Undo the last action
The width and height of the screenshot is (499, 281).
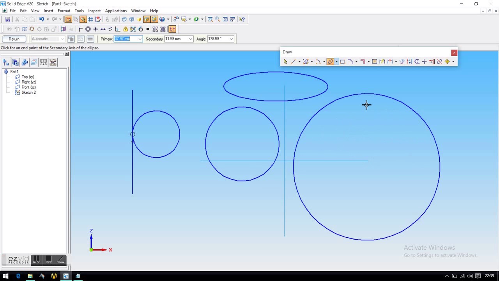[x=41, y=19]
